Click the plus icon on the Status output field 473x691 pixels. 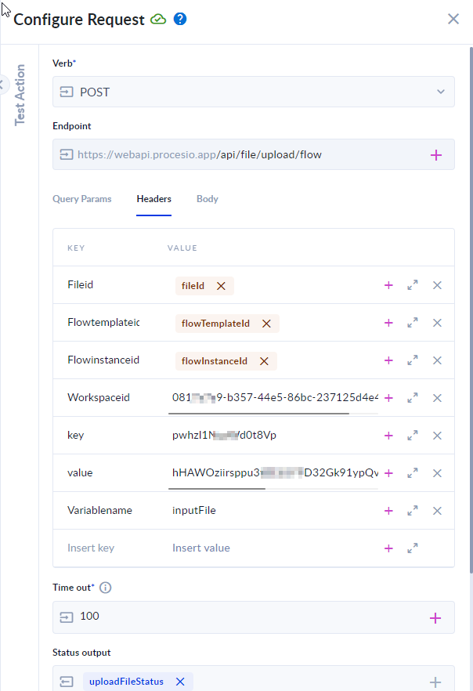coord(436,681)
